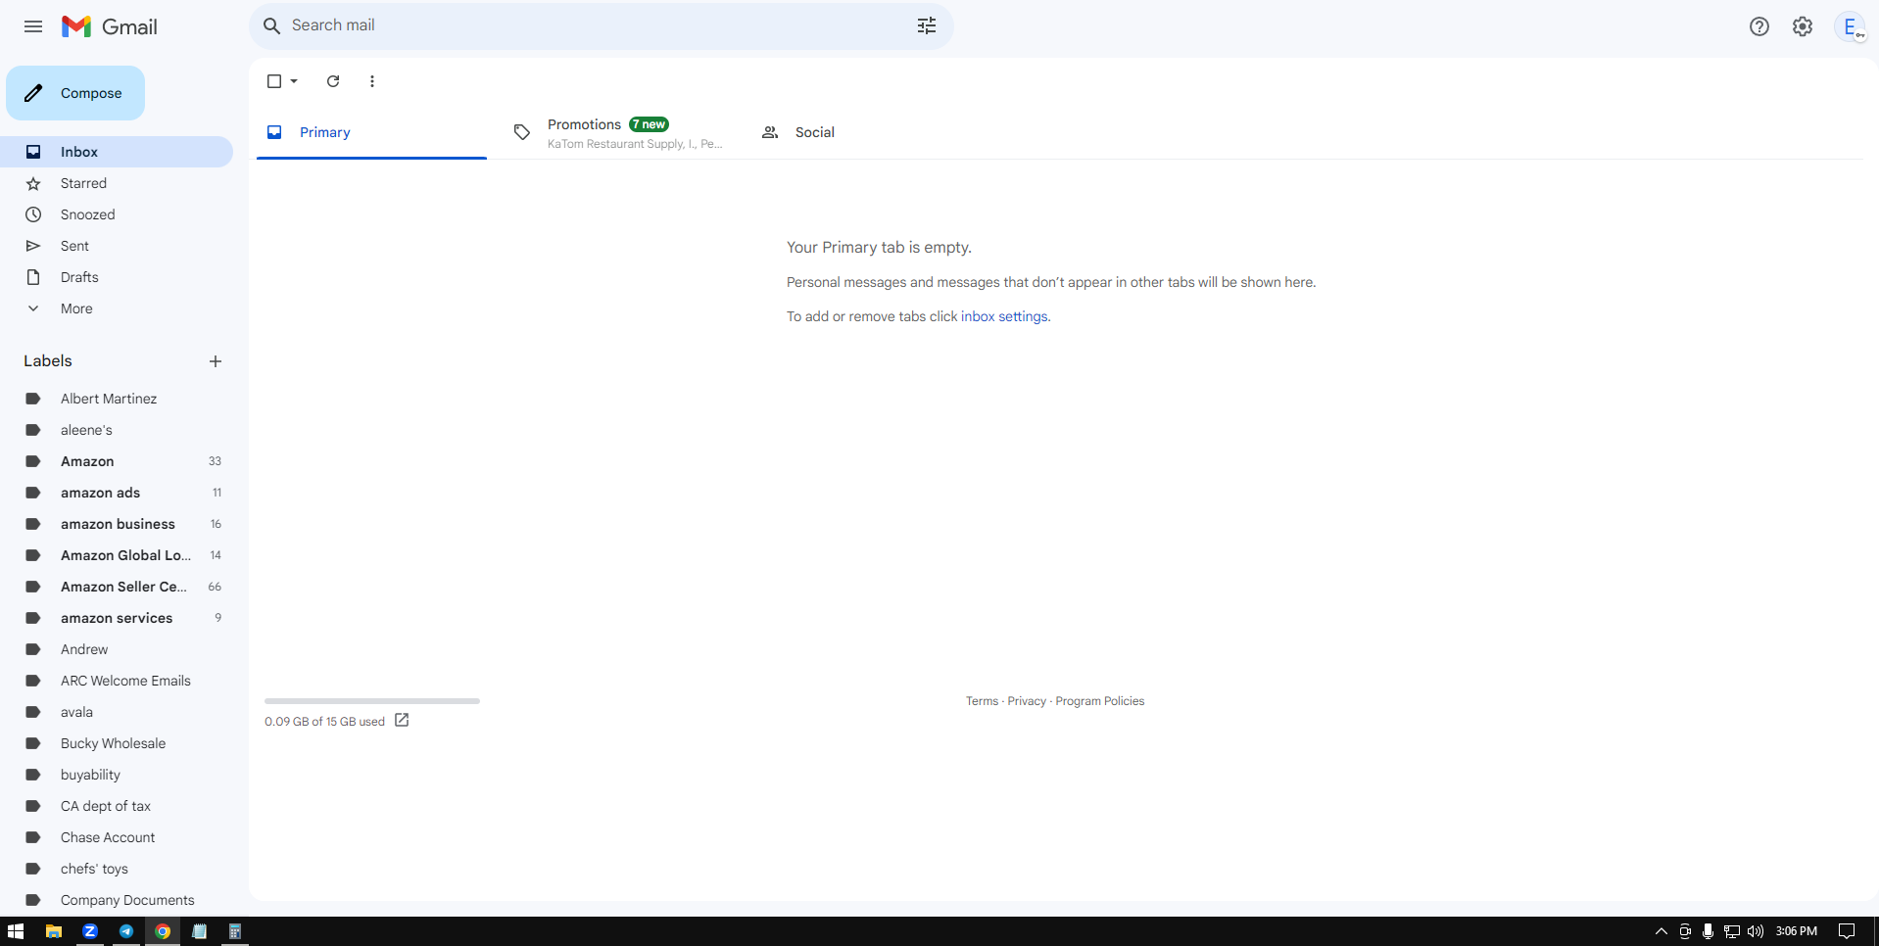
Task: Open Settings gear icon
Action: coord(1803,26)
